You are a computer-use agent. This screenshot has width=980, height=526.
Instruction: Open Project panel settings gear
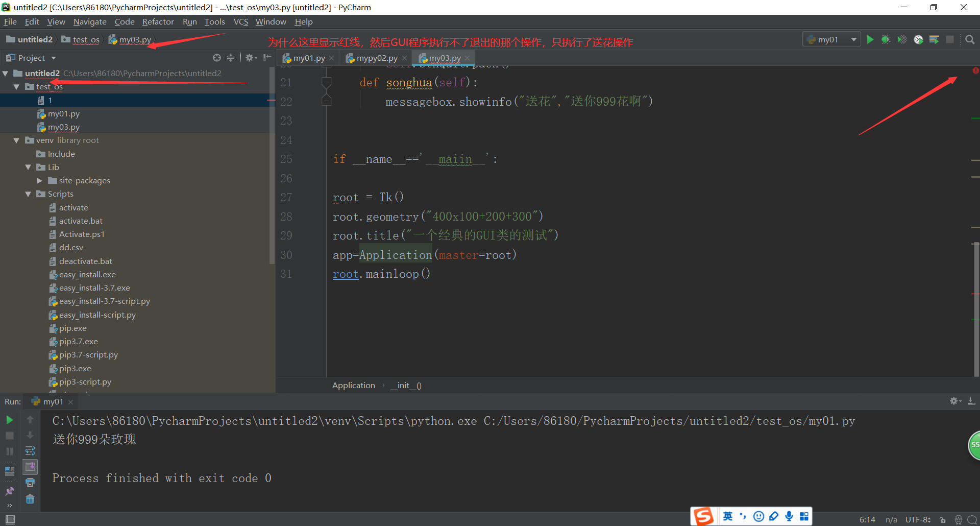251,58
